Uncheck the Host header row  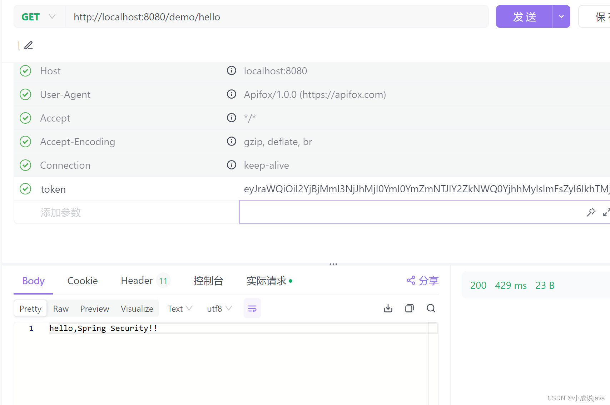click(x=25, y=71)
